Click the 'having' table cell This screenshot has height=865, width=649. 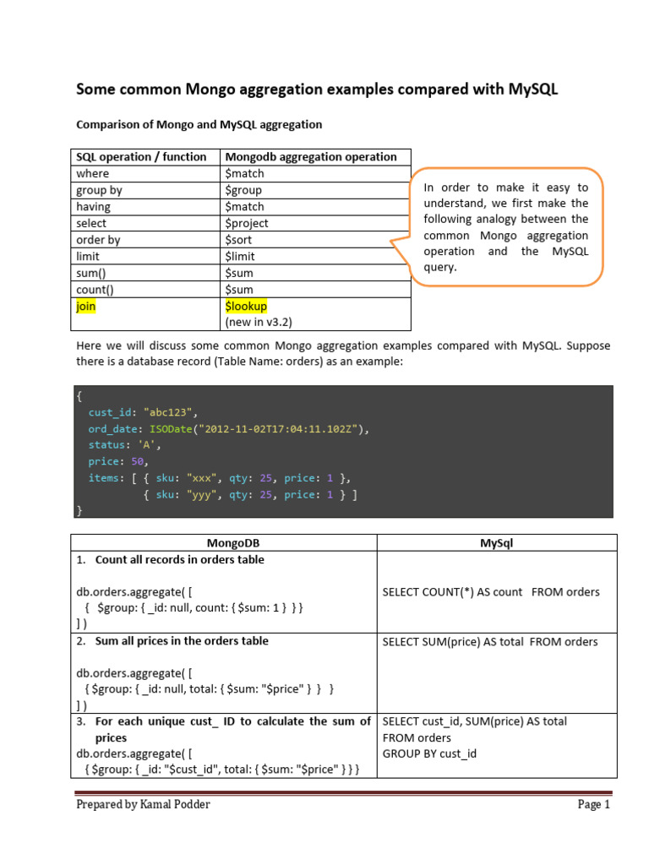pos(145,206)
